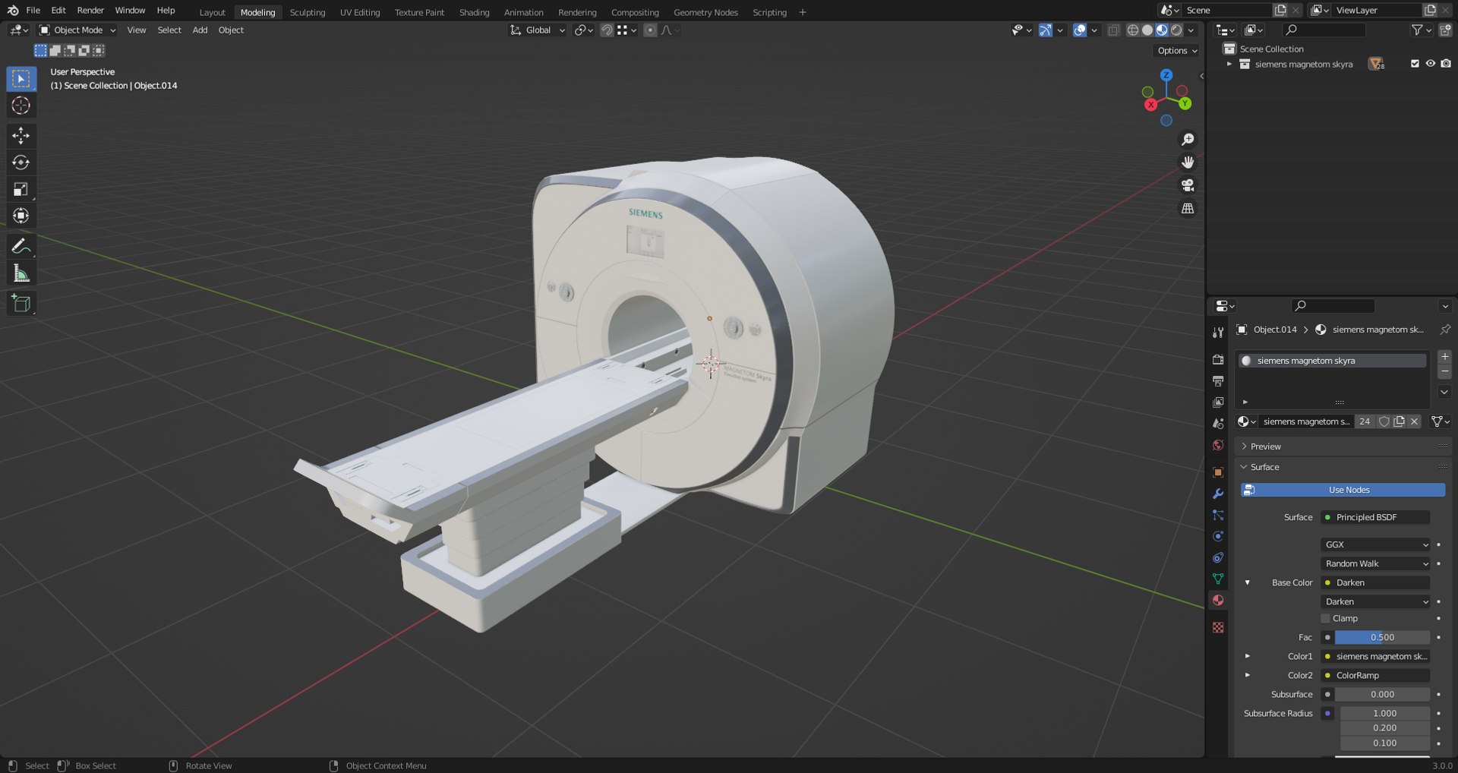
Task: Toggle the Clamp checkbox
Action: point(1326,619)
